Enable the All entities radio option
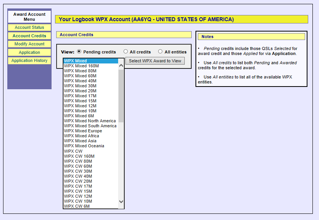Image resolution: width=319 pixels, height=220 pixels. (160, 52)
